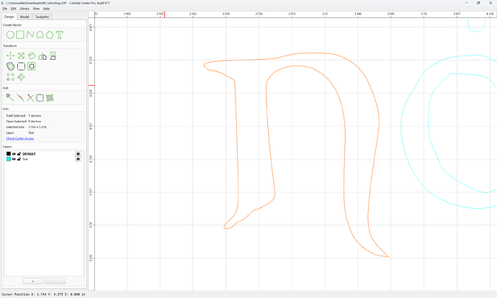Open the Edit menu
Image resolution: width=497 pixels, height=298 pixels.
tap(13, 9)
